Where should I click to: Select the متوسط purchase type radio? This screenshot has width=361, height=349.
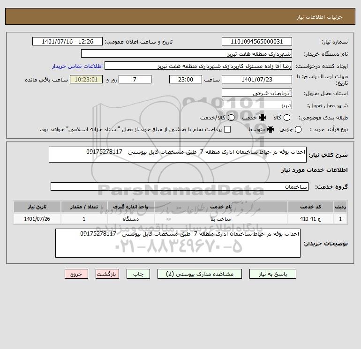tap(271, 129)
